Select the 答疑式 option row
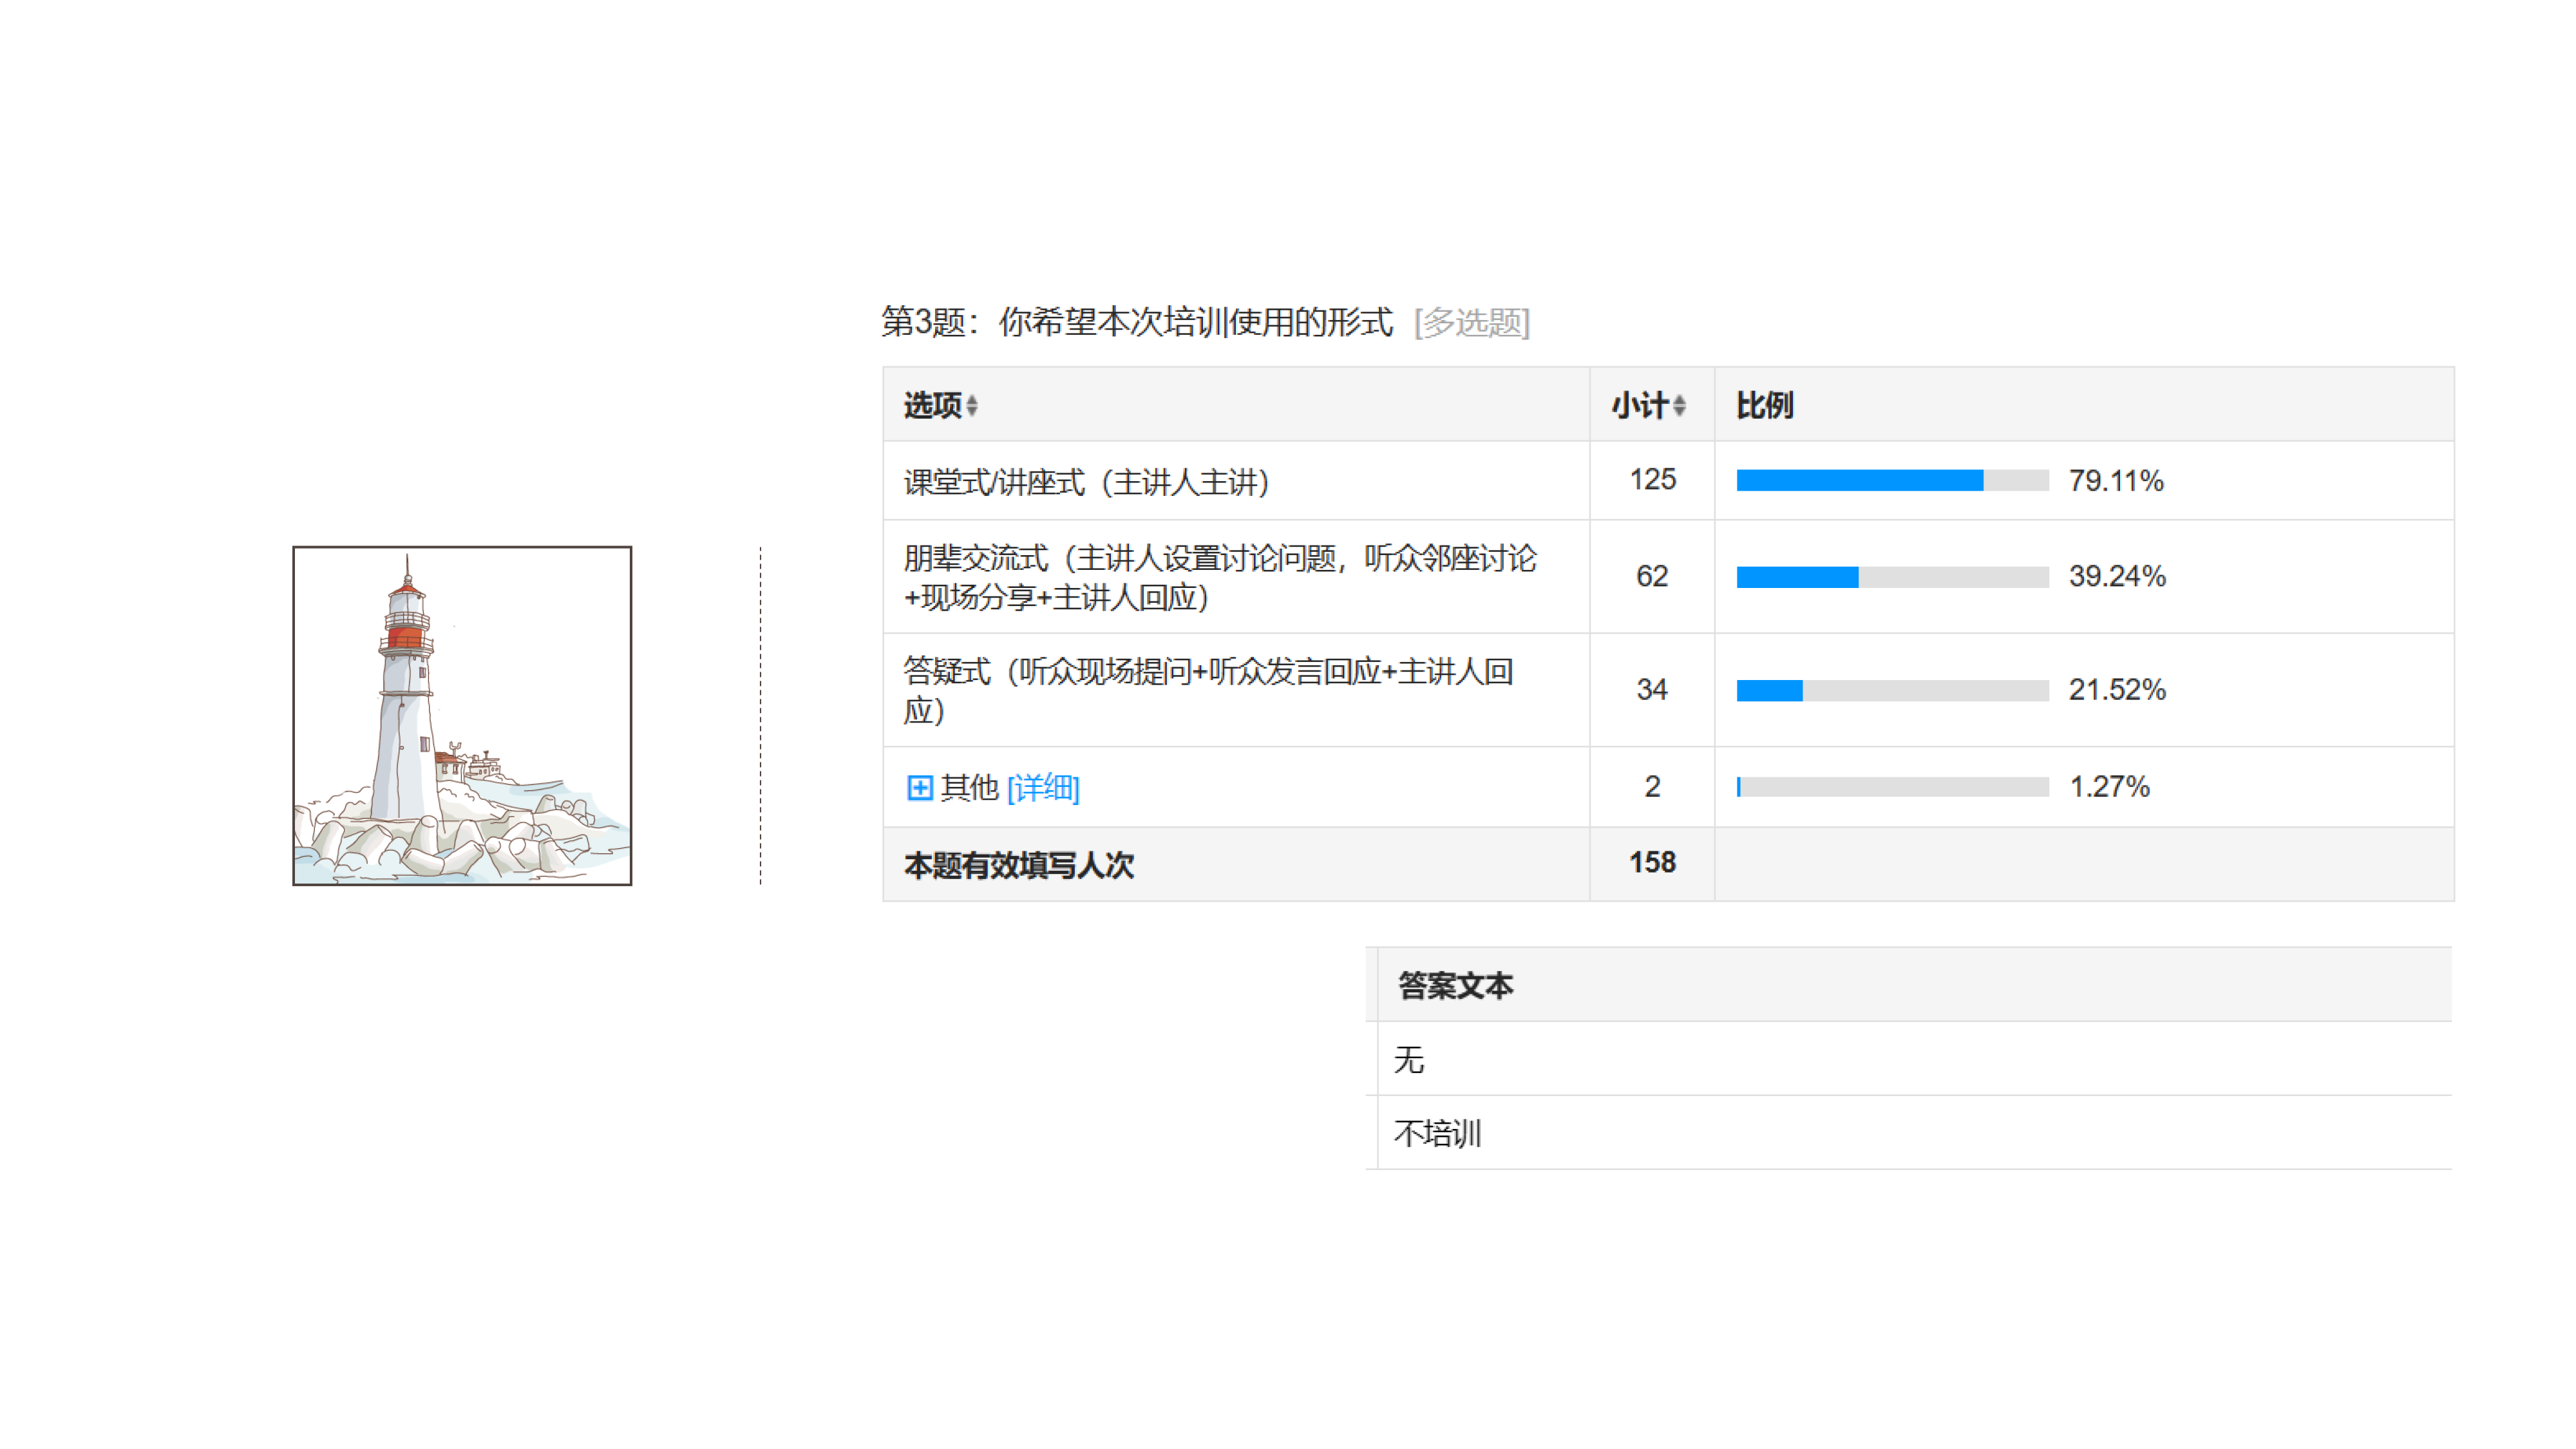The image size is (2576, 1449). click(x=1208, y=690)
